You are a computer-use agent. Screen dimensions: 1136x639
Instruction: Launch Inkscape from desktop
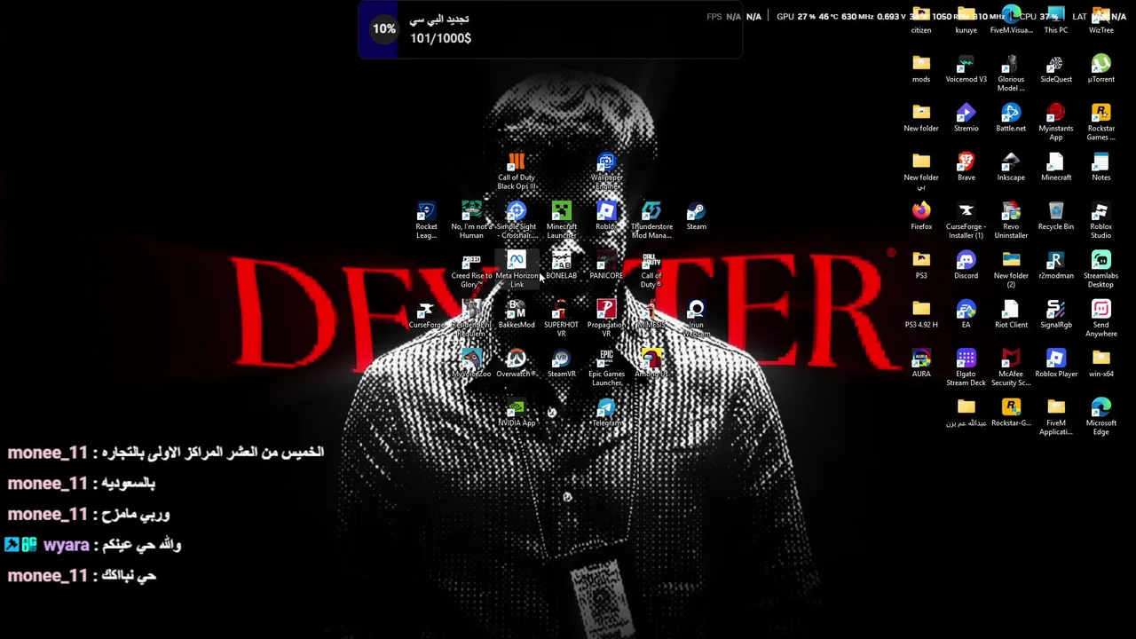(1011, 167)
